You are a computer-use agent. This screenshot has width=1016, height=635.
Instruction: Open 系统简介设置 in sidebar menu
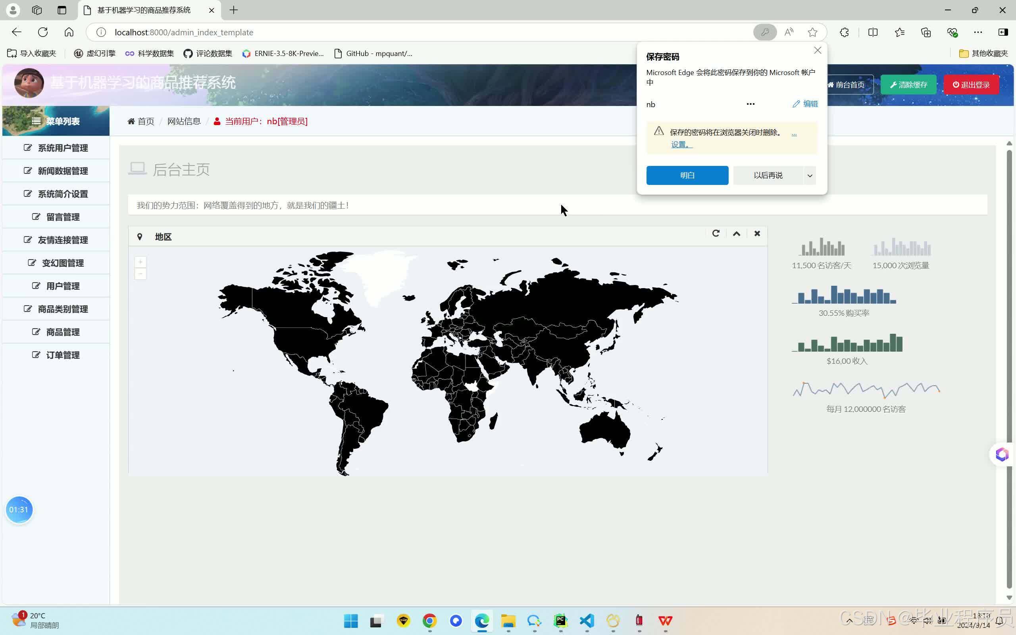pyautogui.click(x=56, y=194)
